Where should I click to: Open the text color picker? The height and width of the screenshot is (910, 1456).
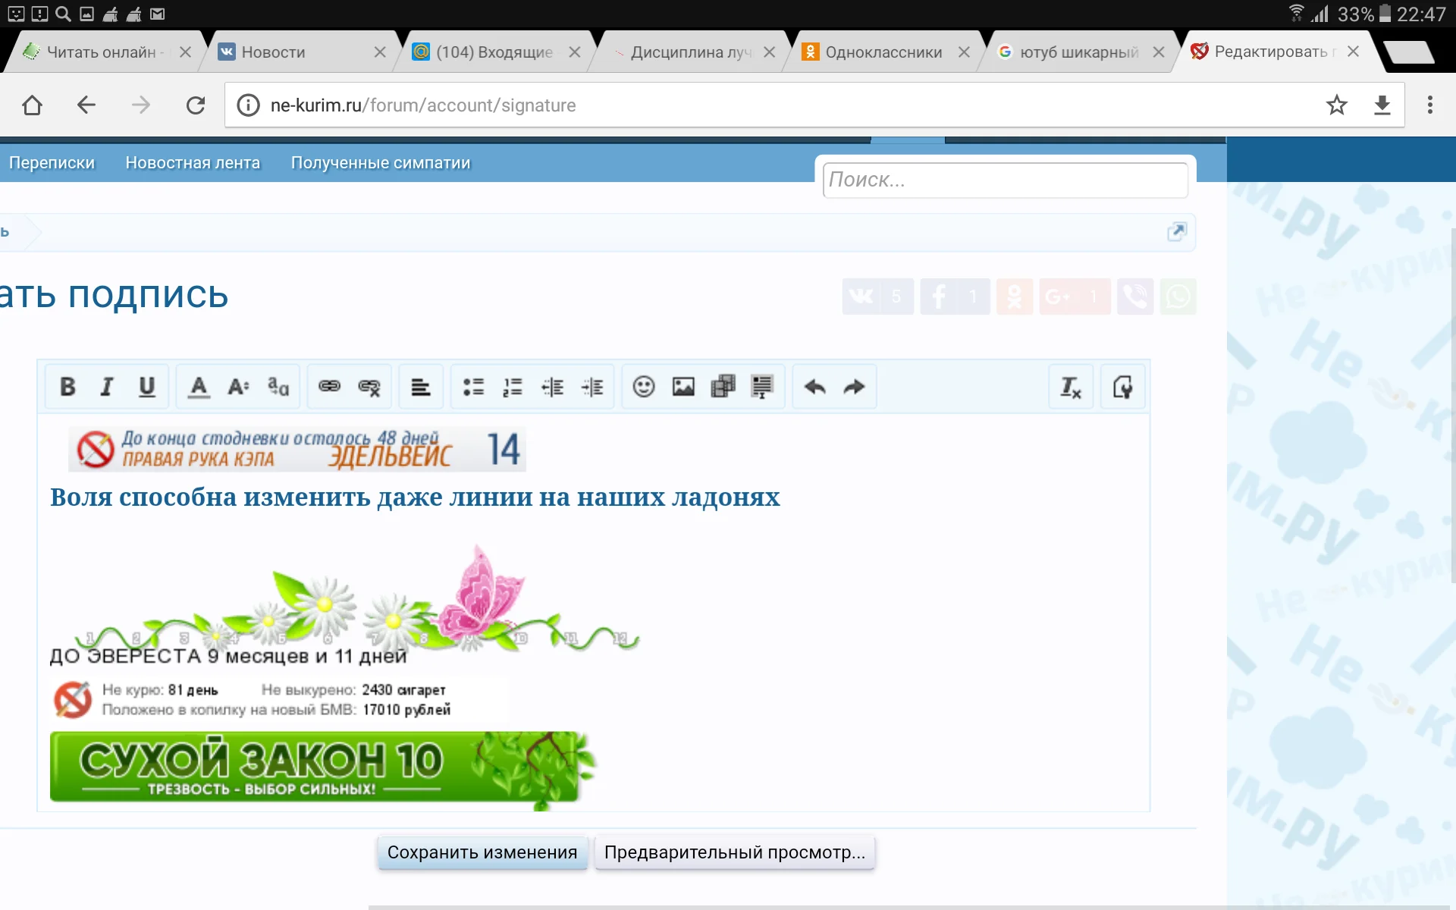point(197,387)
